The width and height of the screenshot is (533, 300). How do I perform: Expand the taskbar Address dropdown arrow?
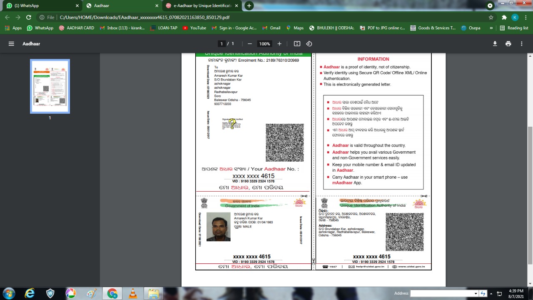[476, 293]
